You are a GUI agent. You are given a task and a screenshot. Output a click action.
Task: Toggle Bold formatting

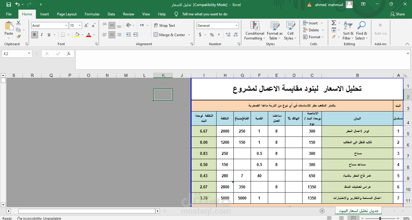35,35
